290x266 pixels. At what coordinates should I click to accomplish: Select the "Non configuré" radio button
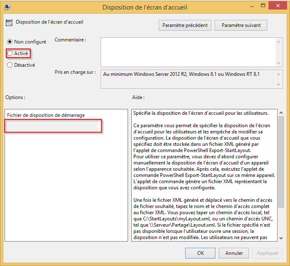(10, 42)
